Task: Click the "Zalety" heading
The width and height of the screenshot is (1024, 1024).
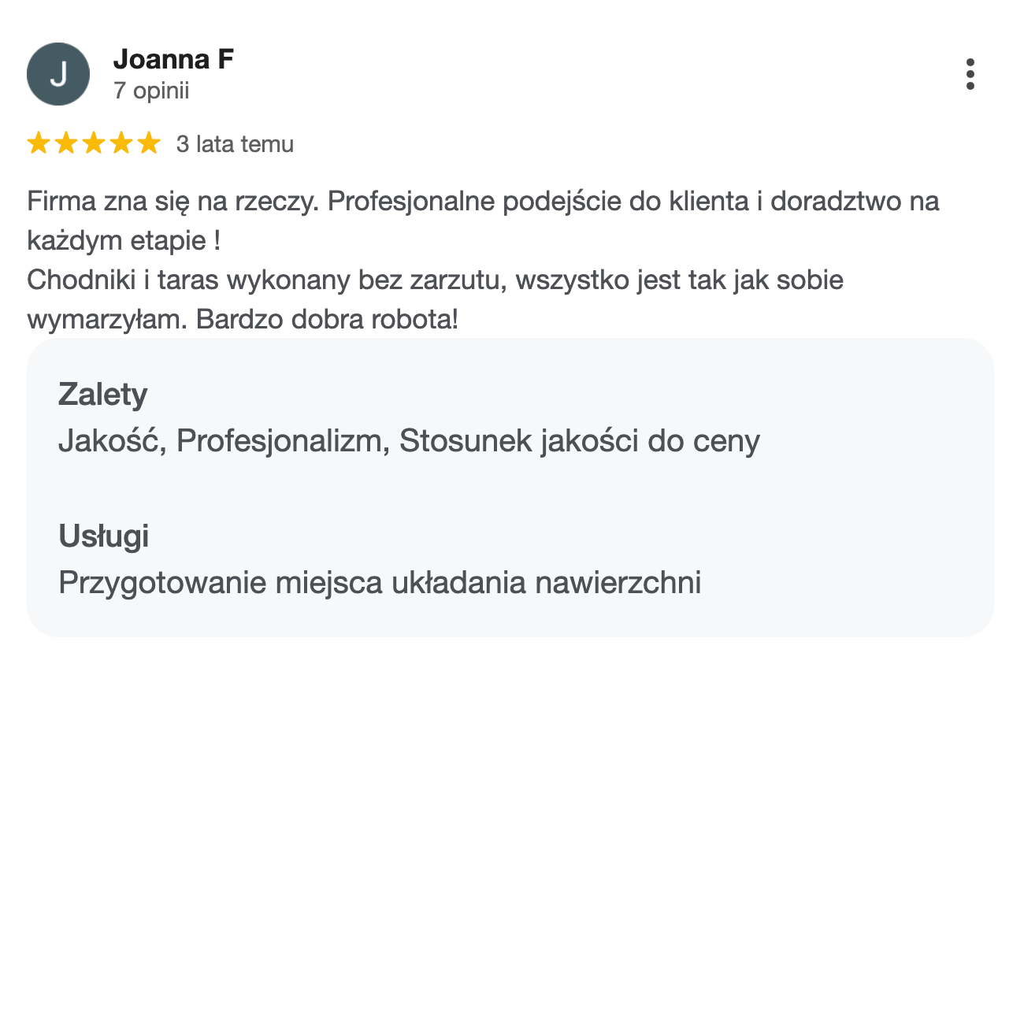Action: pos(102,394)
